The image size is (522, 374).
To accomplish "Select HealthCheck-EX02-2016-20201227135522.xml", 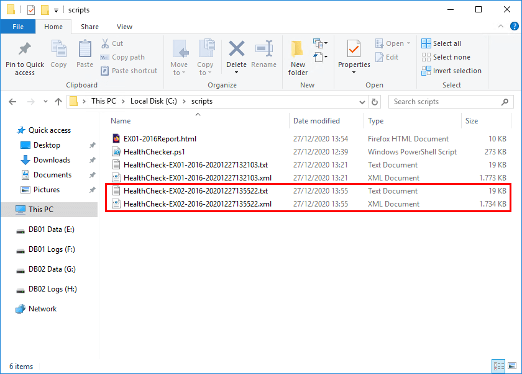I will [x=308, y=203].
